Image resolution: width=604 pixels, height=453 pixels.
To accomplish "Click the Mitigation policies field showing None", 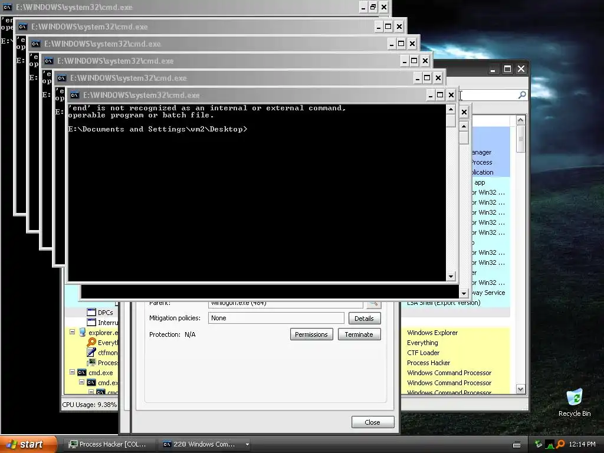I will click(276, 318).
